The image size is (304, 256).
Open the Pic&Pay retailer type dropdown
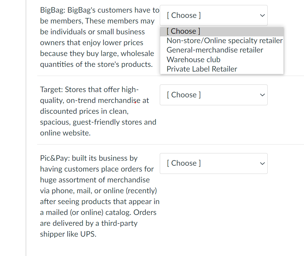coord(213,163)
